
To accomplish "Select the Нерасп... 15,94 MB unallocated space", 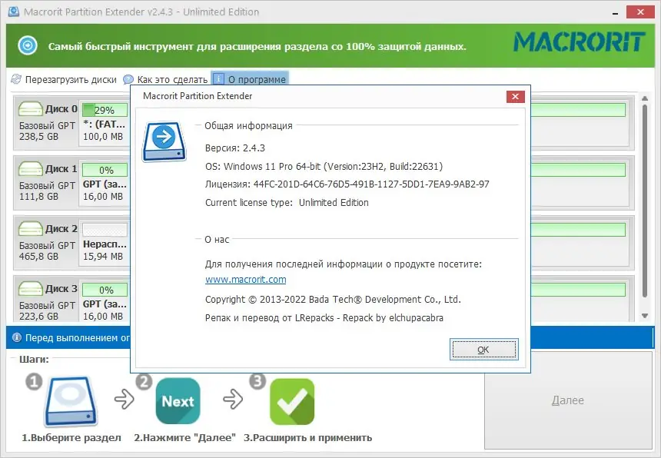I will pos(105,243).
